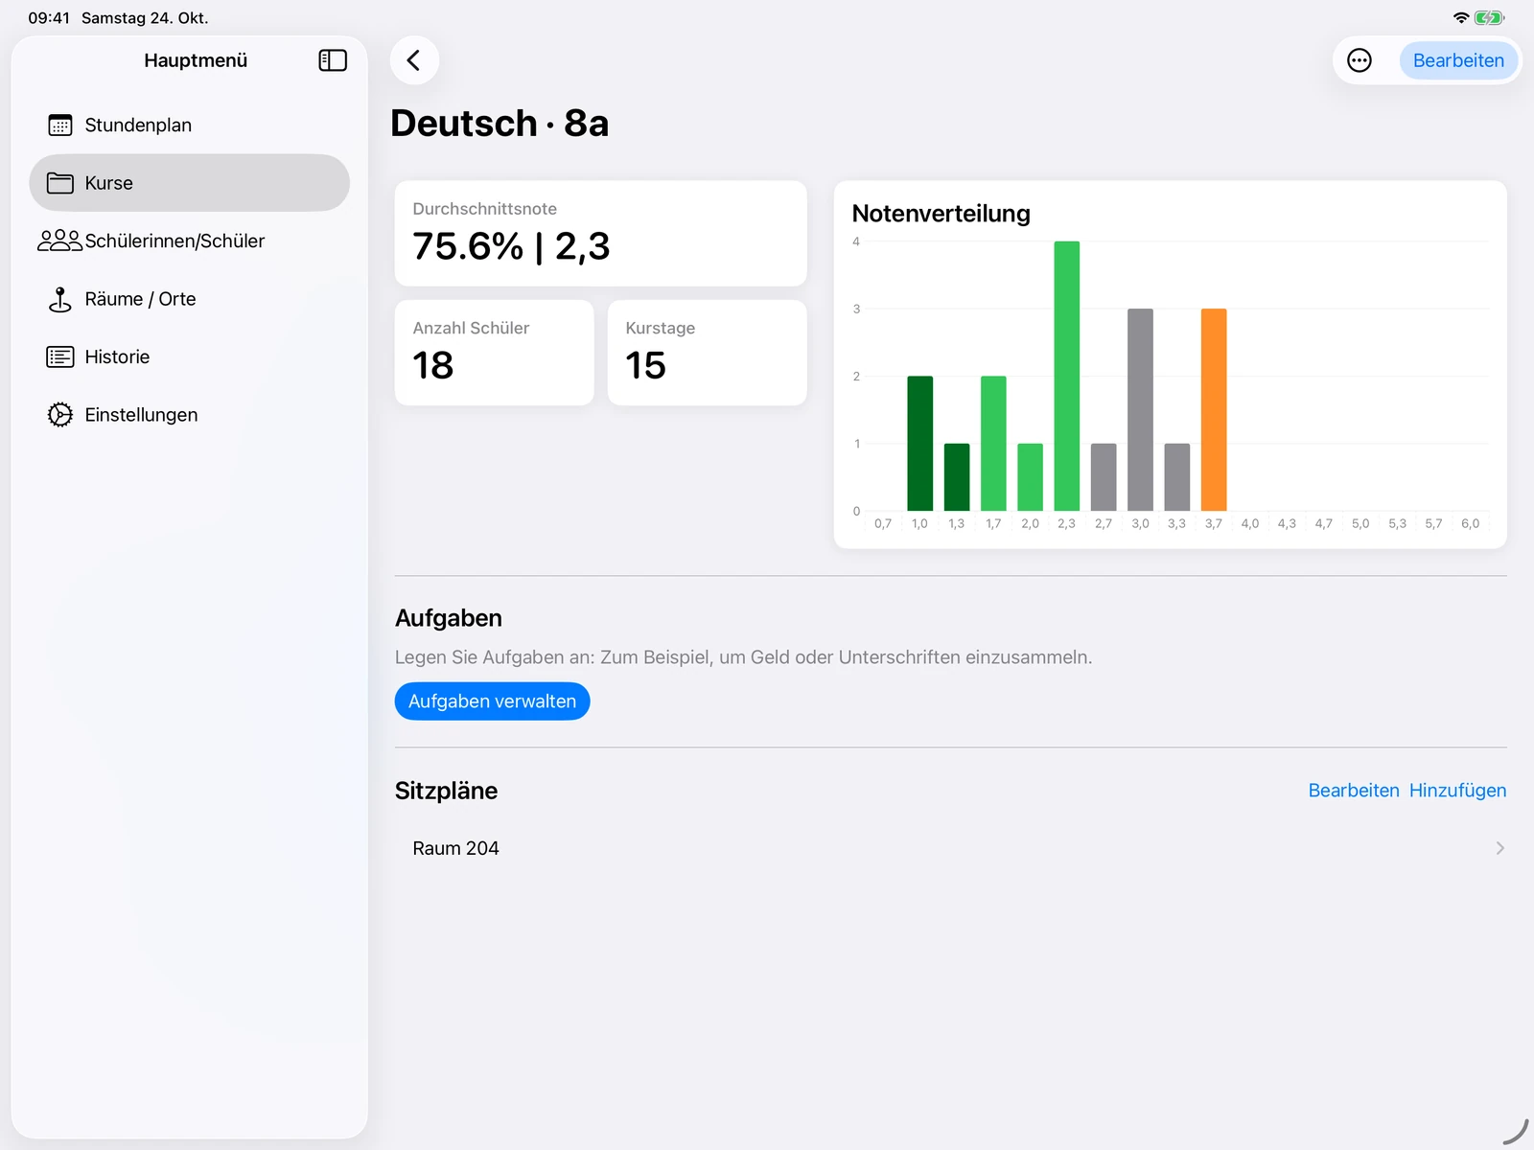1534x1150 pixels.
Task: Click the Notenverteilung chart title
Action: coord(941,214)
